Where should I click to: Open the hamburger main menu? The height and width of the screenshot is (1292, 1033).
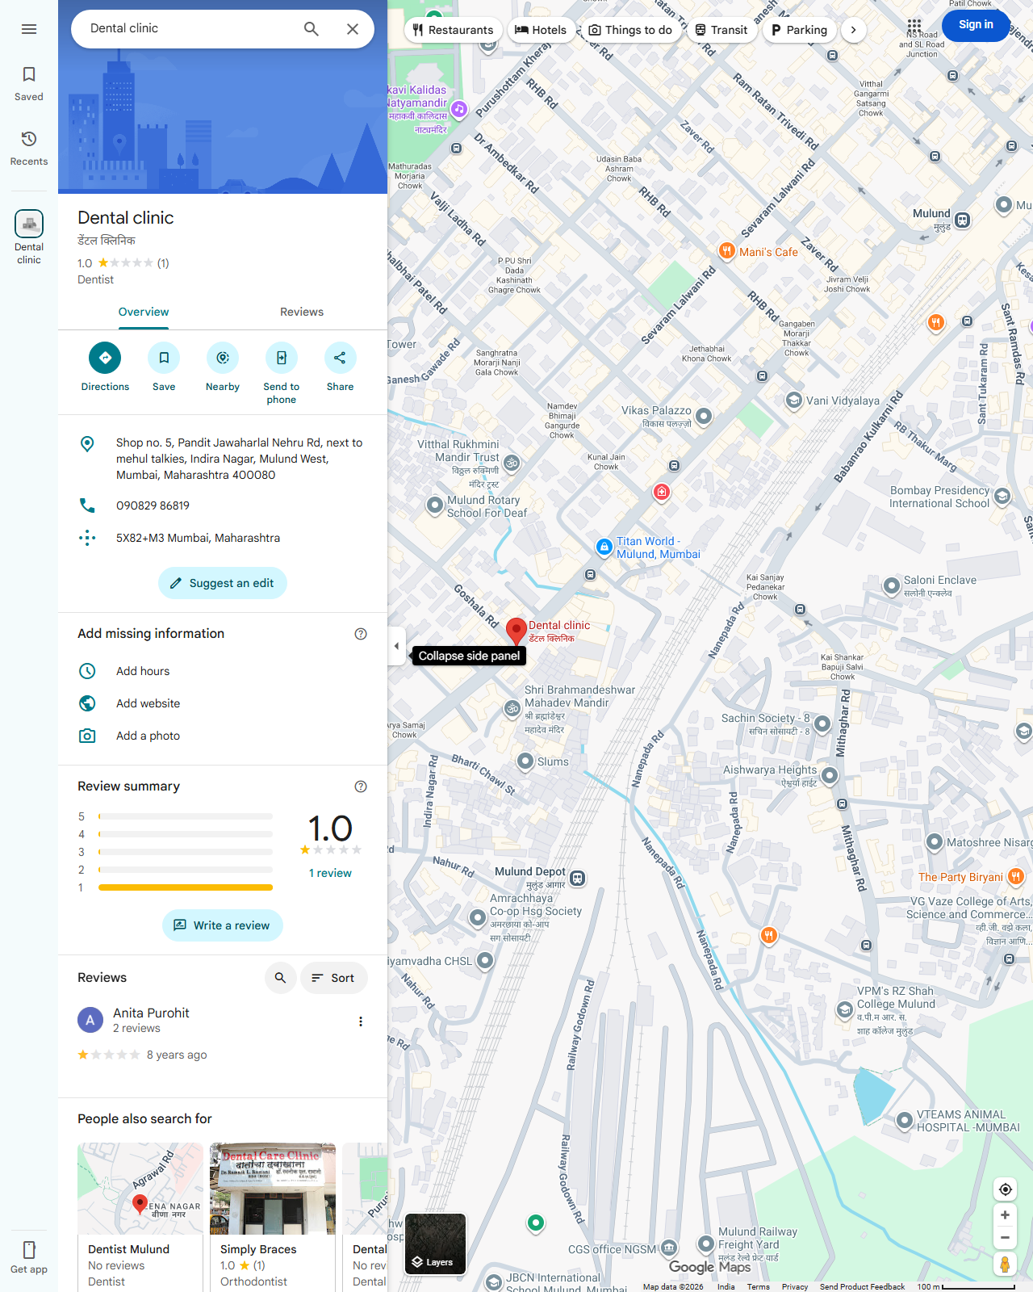(29, 29)
